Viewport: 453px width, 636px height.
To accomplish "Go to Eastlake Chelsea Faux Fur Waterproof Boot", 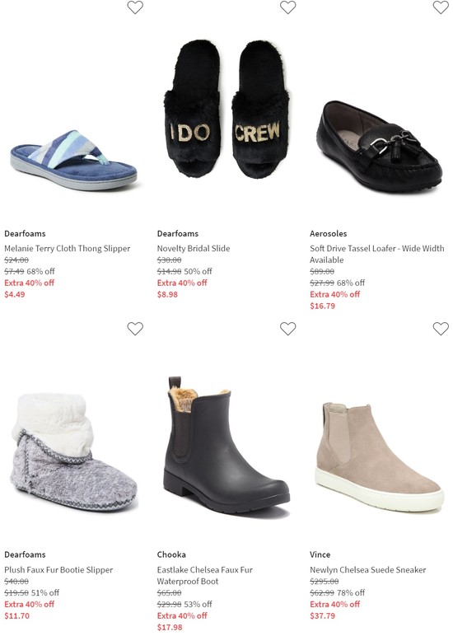I will click(205, 575).
